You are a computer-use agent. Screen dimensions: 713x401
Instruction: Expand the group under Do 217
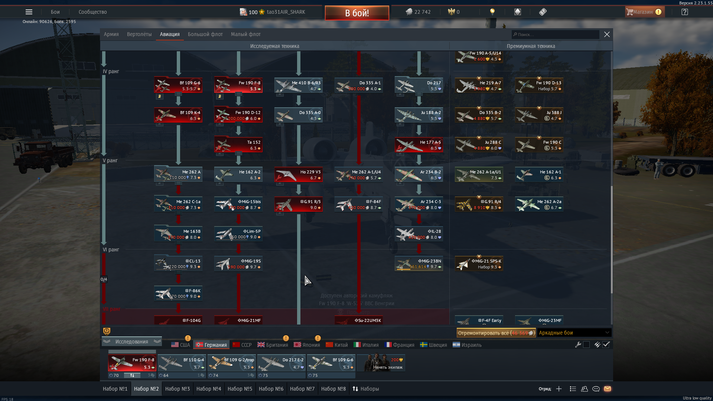pyautogui.click(x=419, y=95)
